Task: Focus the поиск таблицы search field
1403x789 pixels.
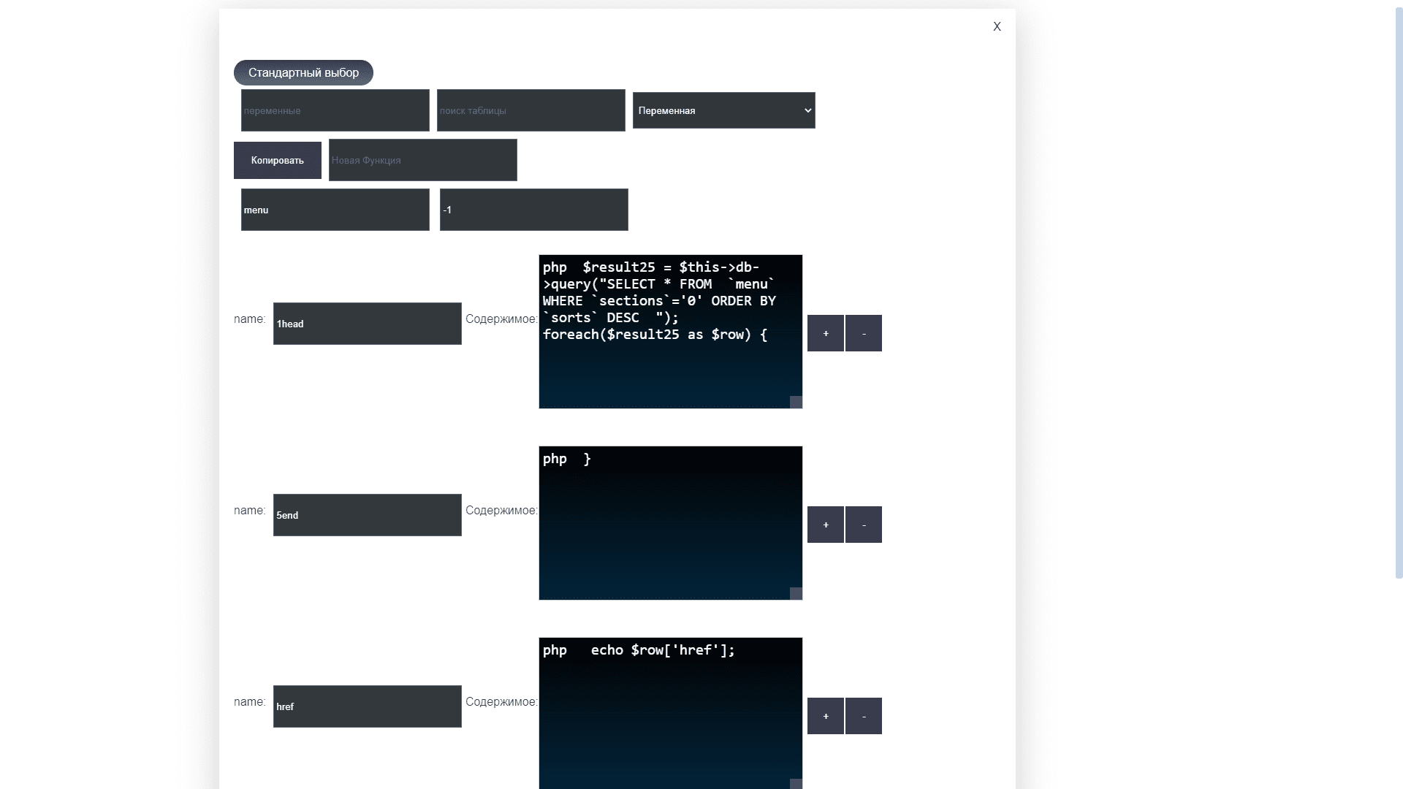Action: pyautogui.click(x=531, y=110)
